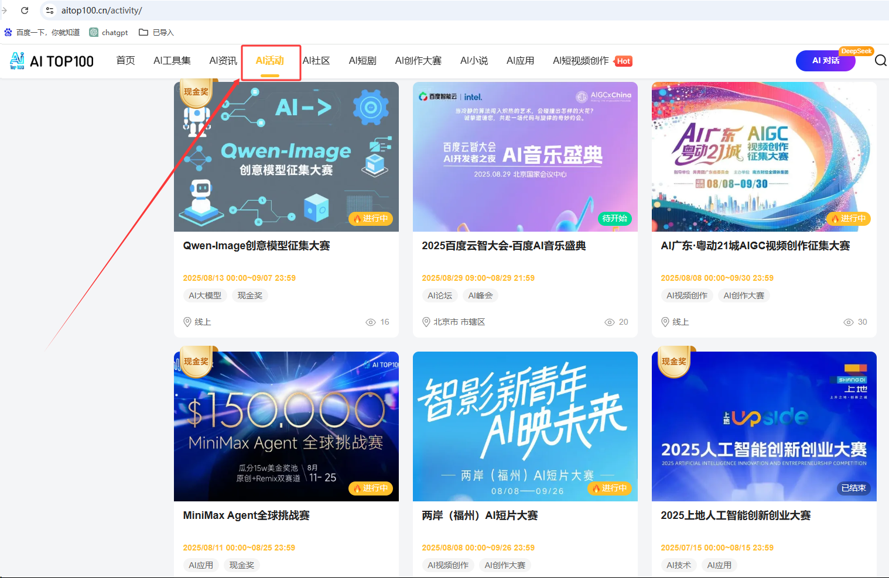Click date 2025/08/13 00:00~09/07 23:59
The width and height of the screenshot is (889, 578).
pyautogui.click(x=239, y=278)
